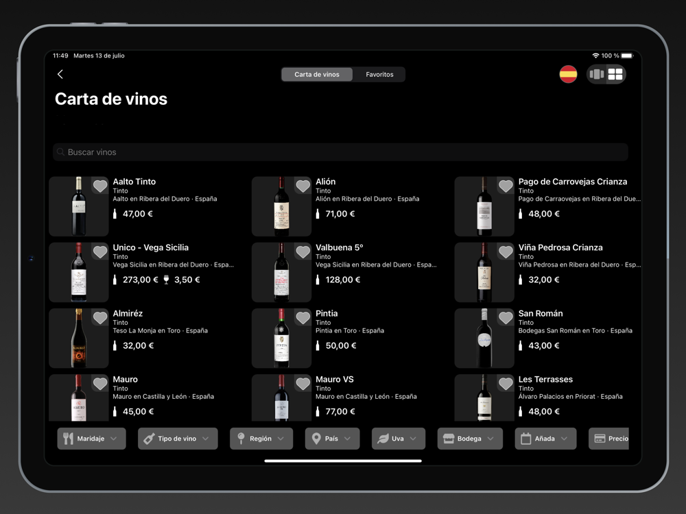686x514 pixels.
Task: Open the Alión bottle thumbnail
Action: point(281,206)
